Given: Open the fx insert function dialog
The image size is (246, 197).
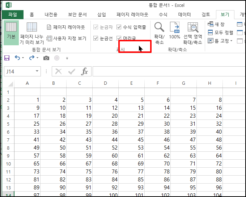Looking at the screenshot, I should [84, 71].
